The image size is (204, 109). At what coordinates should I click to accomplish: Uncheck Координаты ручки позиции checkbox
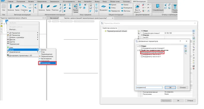click(x=142, y=53)
